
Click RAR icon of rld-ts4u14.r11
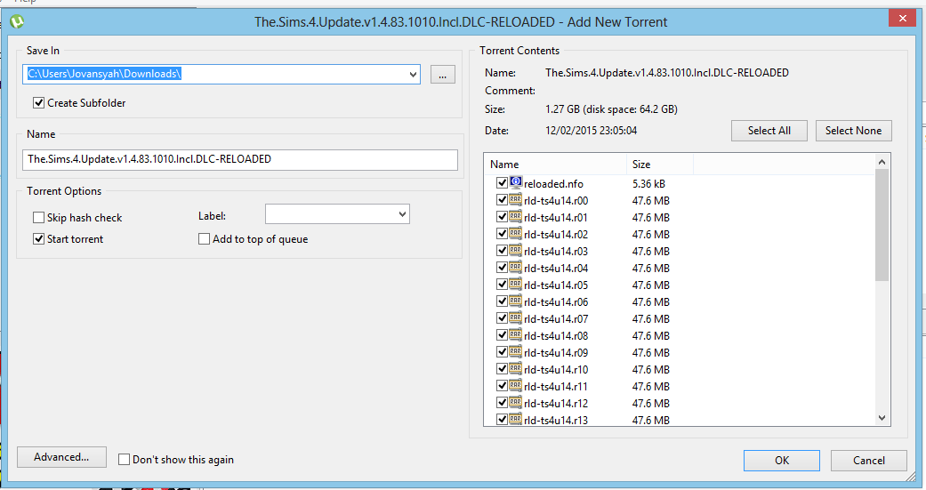516,385
